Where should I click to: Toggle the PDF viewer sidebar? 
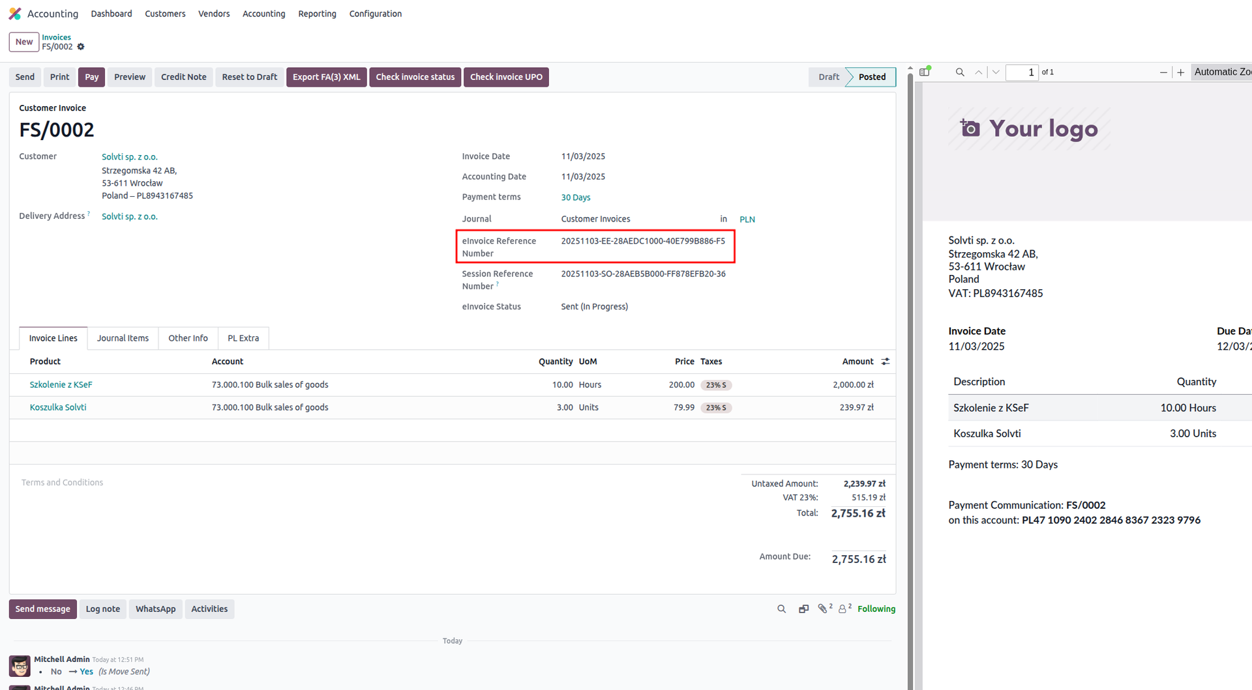tap(925, 72)
